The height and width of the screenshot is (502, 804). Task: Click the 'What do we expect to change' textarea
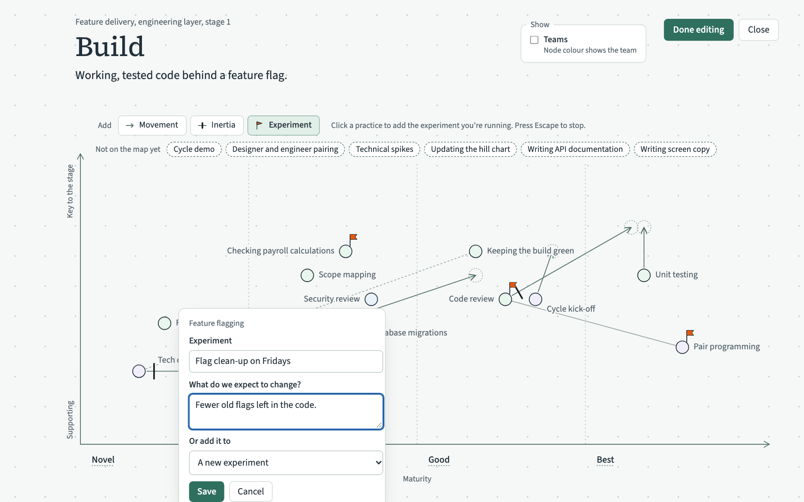click(286, 412)
